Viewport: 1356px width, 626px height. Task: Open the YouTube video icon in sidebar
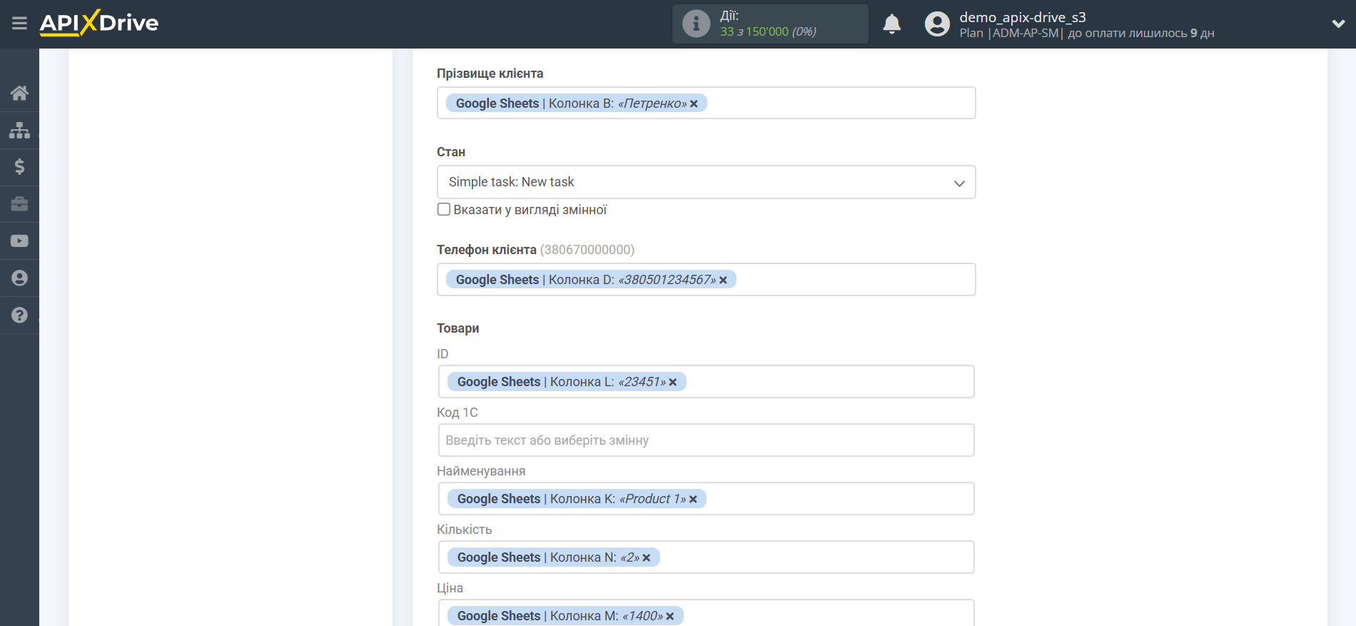(x=19, y=241)
